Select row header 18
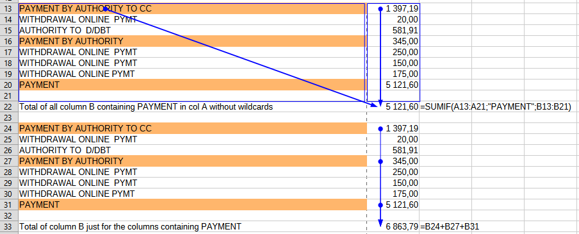This screenshot has width=579, height=234. pyautogui.click(x=9, y=63)
